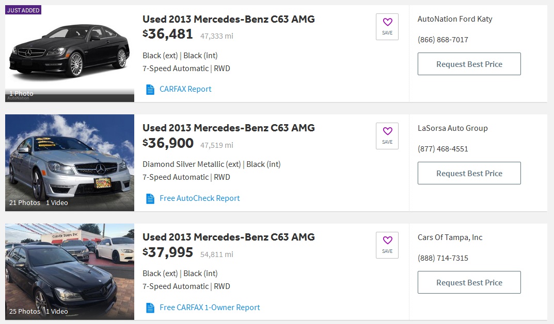Open the $37,995 Mercedes-Benz C63 AMG title
This screenshot has height=324, width=554.
[228, 237]
